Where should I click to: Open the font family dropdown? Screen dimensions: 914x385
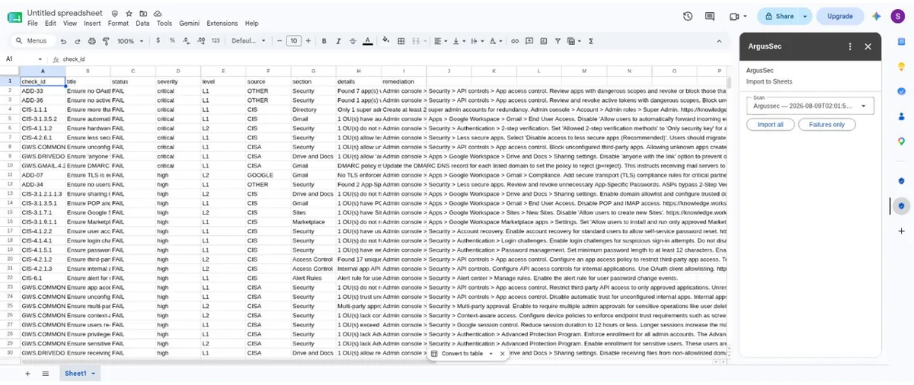[x=249, y=41]
